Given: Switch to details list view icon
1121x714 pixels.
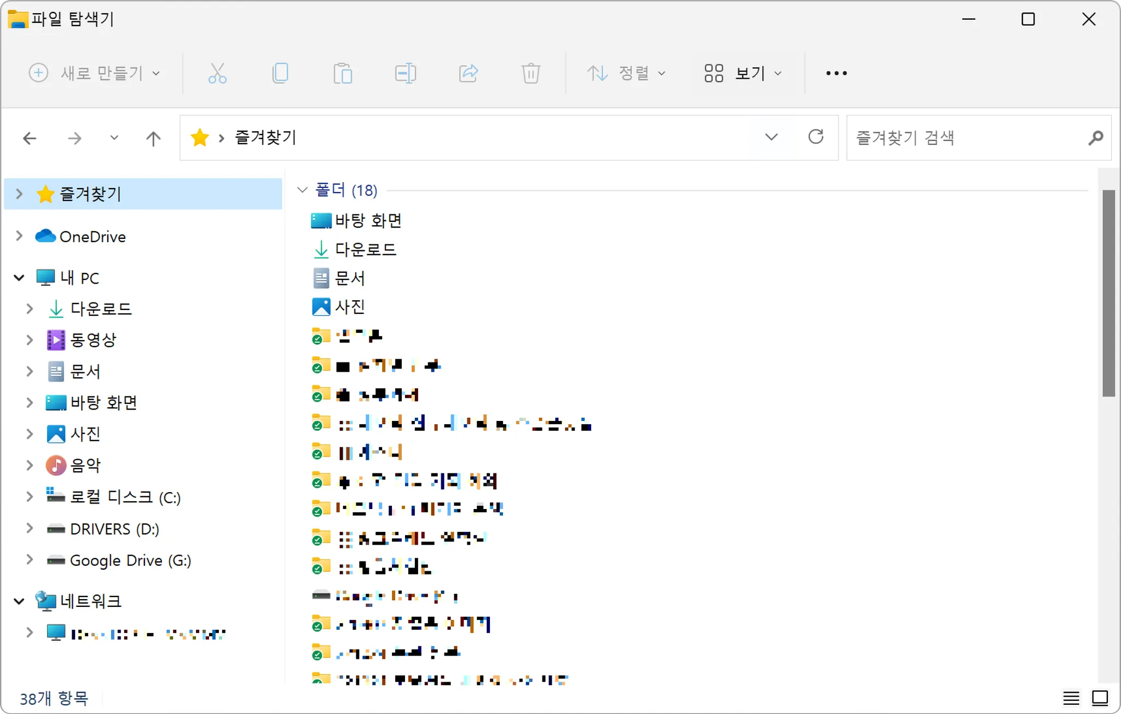Looking at the screenshot, I should point(1071,698).
